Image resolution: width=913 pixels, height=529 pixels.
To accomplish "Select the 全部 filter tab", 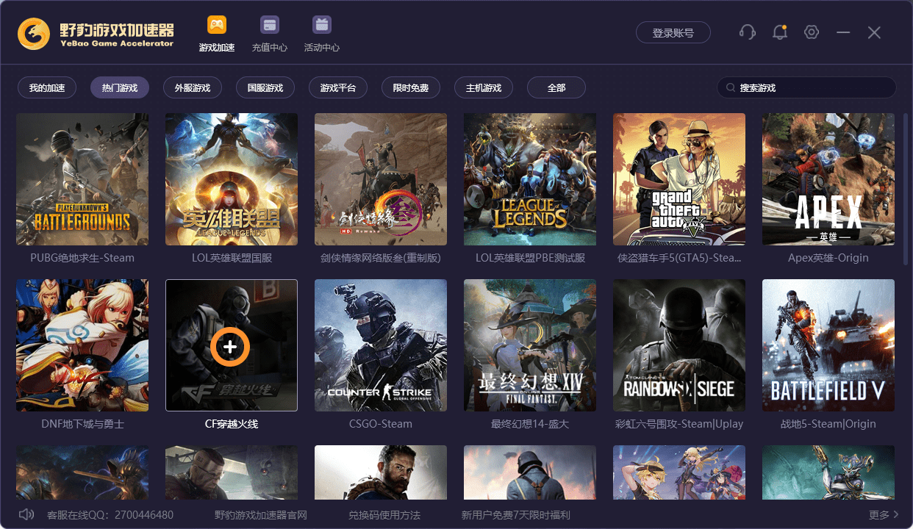I will click(556, 87).
